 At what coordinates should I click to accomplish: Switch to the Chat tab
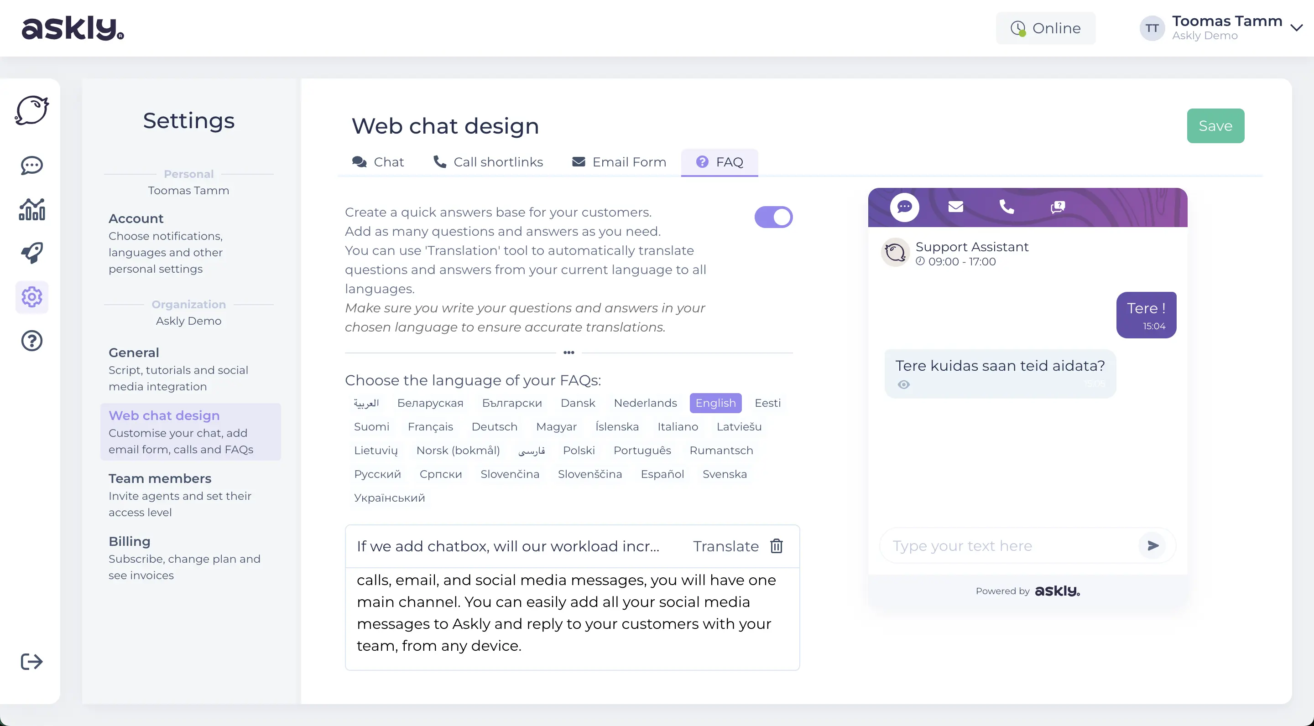pos(378,162)
